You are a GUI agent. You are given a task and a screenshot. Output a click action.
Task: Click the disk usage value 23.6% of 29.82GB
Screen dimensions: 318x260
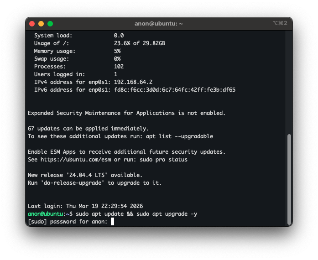139,43
